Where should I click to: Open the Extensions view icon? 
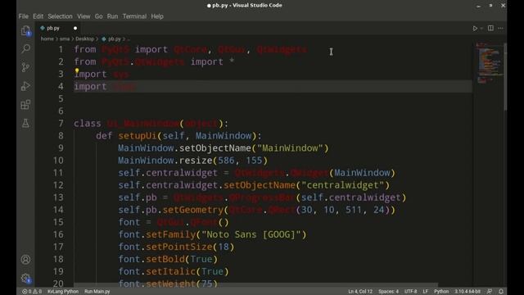pos(25,105)
